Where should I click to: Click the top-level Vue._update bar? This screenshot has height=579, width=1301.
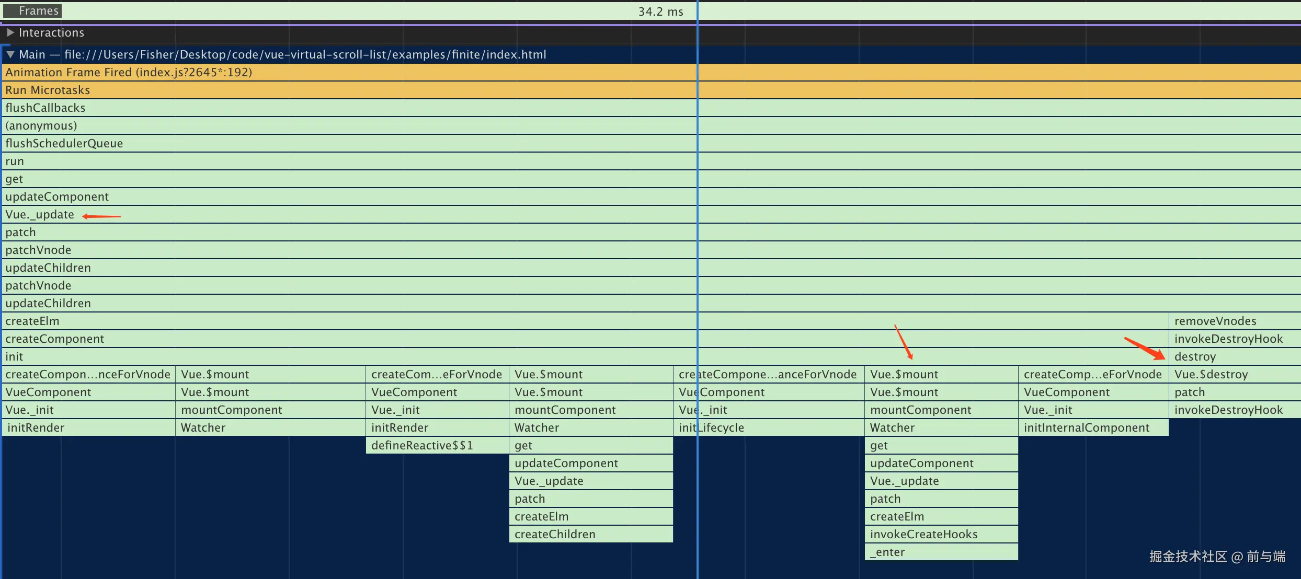tap(40, 214)
